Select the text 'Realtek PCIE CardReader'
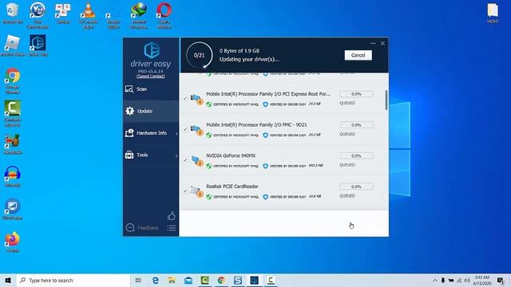Viewport: 511px width, 287px height. (232, 187)
